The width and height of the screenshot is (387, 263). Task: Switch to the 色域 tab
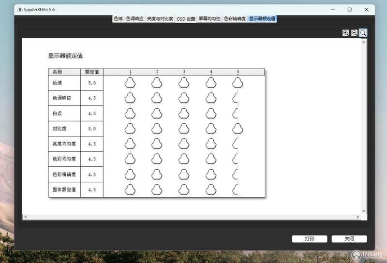pos(118,19)
